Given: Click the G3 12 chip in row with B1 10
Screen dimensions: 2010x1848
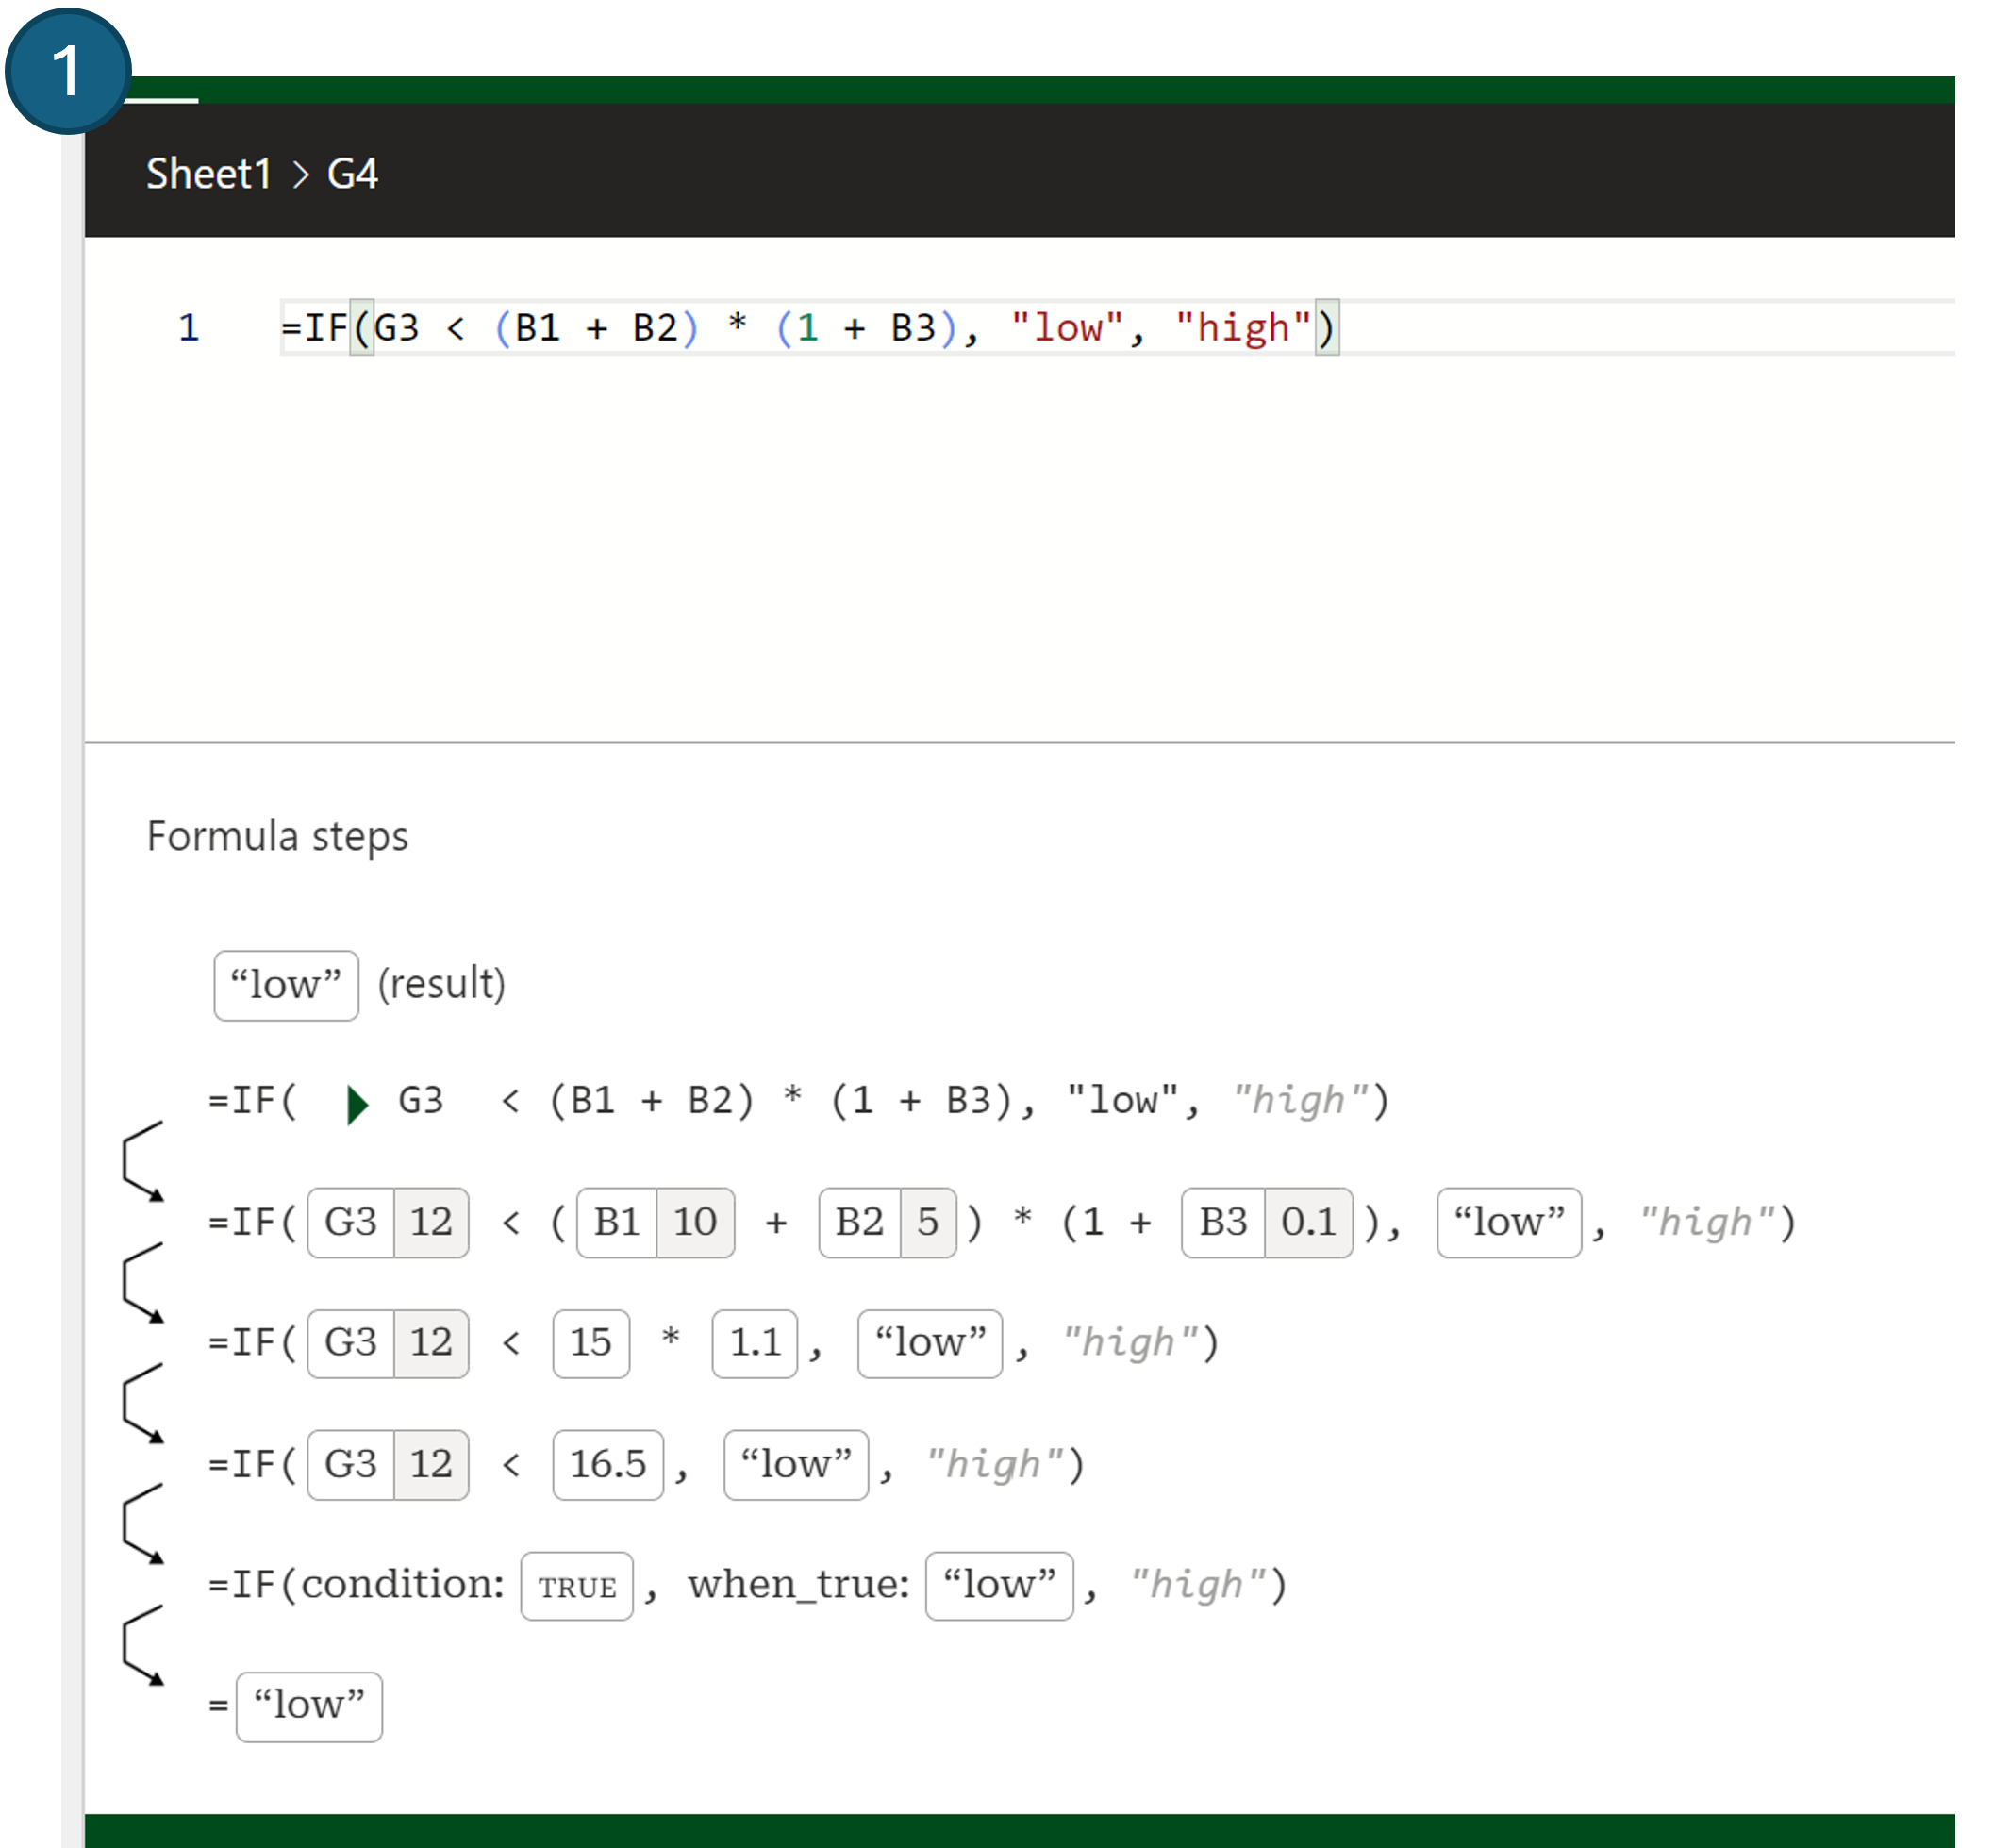Looking at the screenshot, I should click(x=388, y=1222).
